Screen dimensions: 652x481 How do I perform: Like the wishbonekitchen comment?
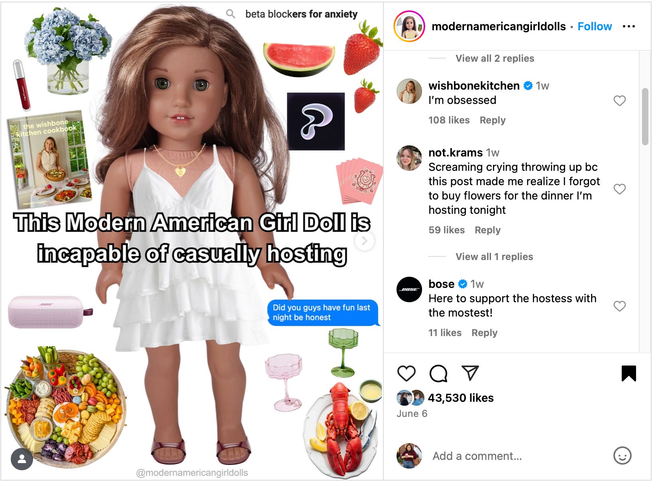click(619, 101)
